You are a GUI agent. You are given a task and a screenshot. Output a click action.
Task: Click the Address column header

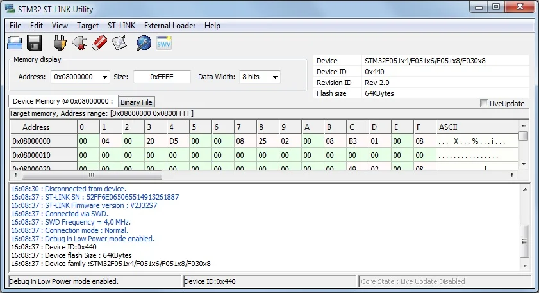44,127
